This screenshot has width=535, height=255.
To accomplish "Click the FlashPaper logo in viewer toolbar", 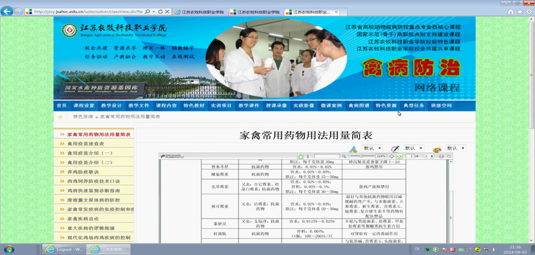I will pyautogui.click(x=173, y=156).
